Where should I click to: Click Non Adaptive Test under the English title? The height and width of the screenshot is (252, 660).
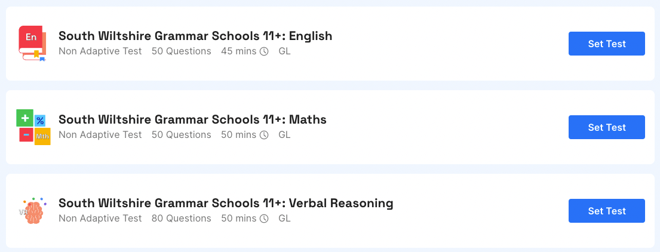point(100,51)
